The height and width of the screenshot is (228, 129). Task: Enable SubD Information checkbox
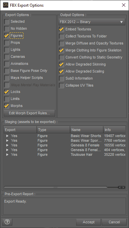(62, 78)
